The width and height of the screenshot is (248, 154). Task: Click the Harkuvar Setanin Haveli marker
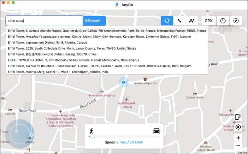click(206, 142)
